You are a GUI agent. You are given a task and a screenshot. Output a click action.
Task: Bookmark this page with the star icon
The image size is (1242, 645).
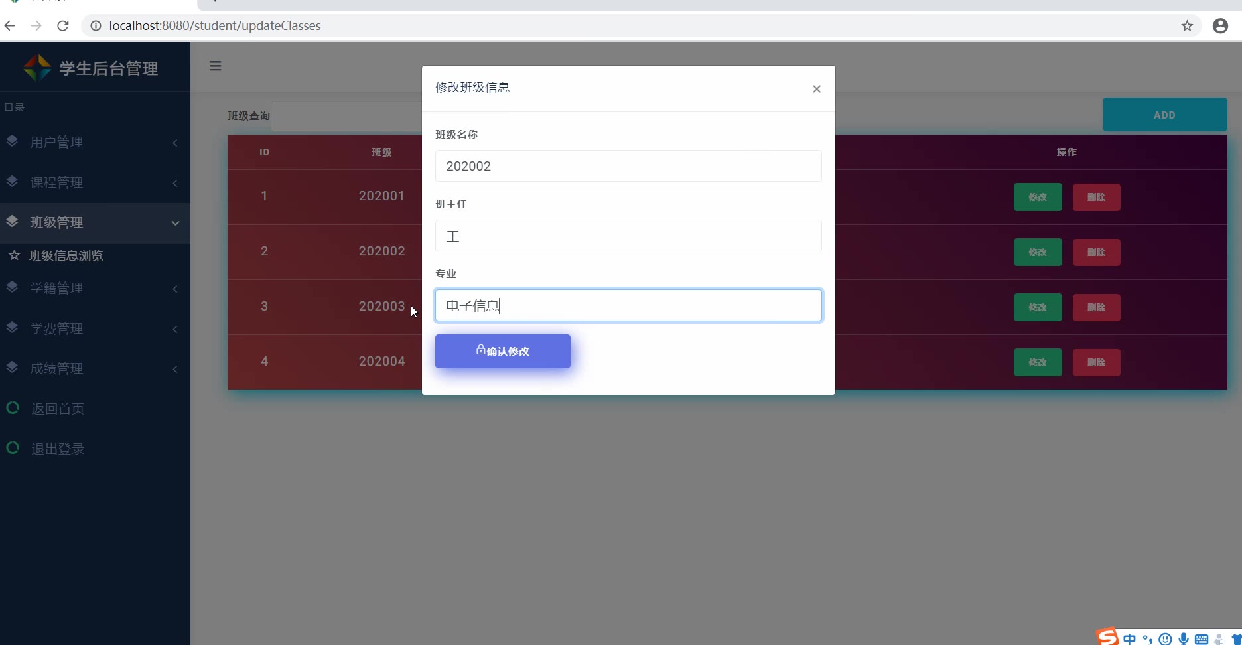click(x=1187, y=25)
